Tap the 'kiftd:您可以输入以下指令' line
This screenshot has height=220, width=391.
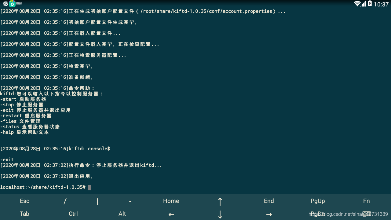[52, 94]
